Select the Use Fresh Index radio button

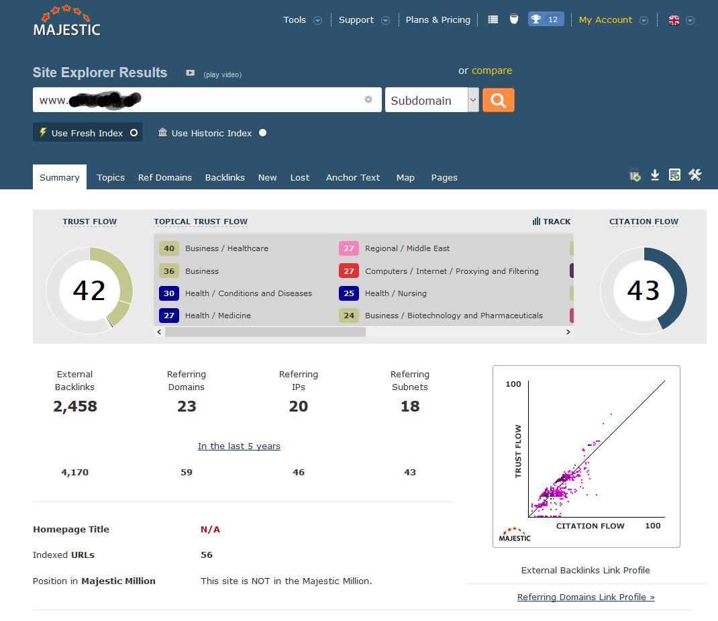(x=134, y=133)
